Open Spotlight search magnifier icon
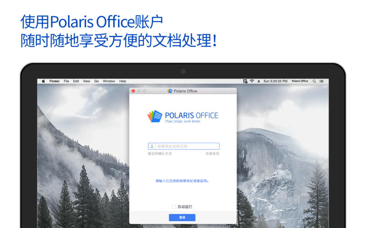Screen dimensions: 366x228 click(x=314, y=81)
